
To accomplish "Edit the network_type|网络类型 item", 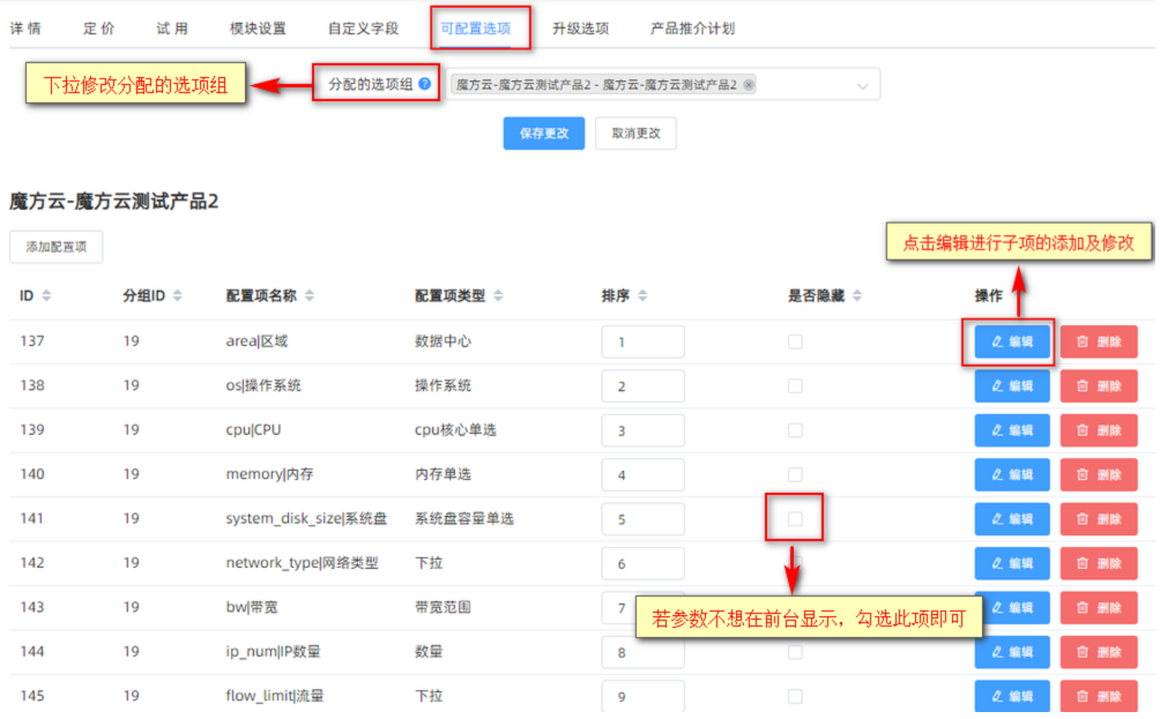I will [1012, 563].
